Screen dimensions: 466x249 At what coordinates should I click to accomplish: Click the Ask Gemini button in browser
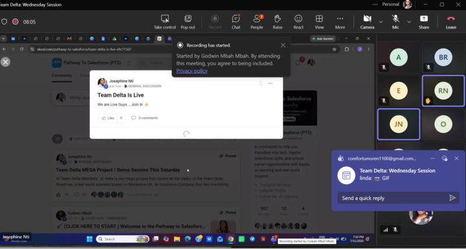click(x=323, y=39)
